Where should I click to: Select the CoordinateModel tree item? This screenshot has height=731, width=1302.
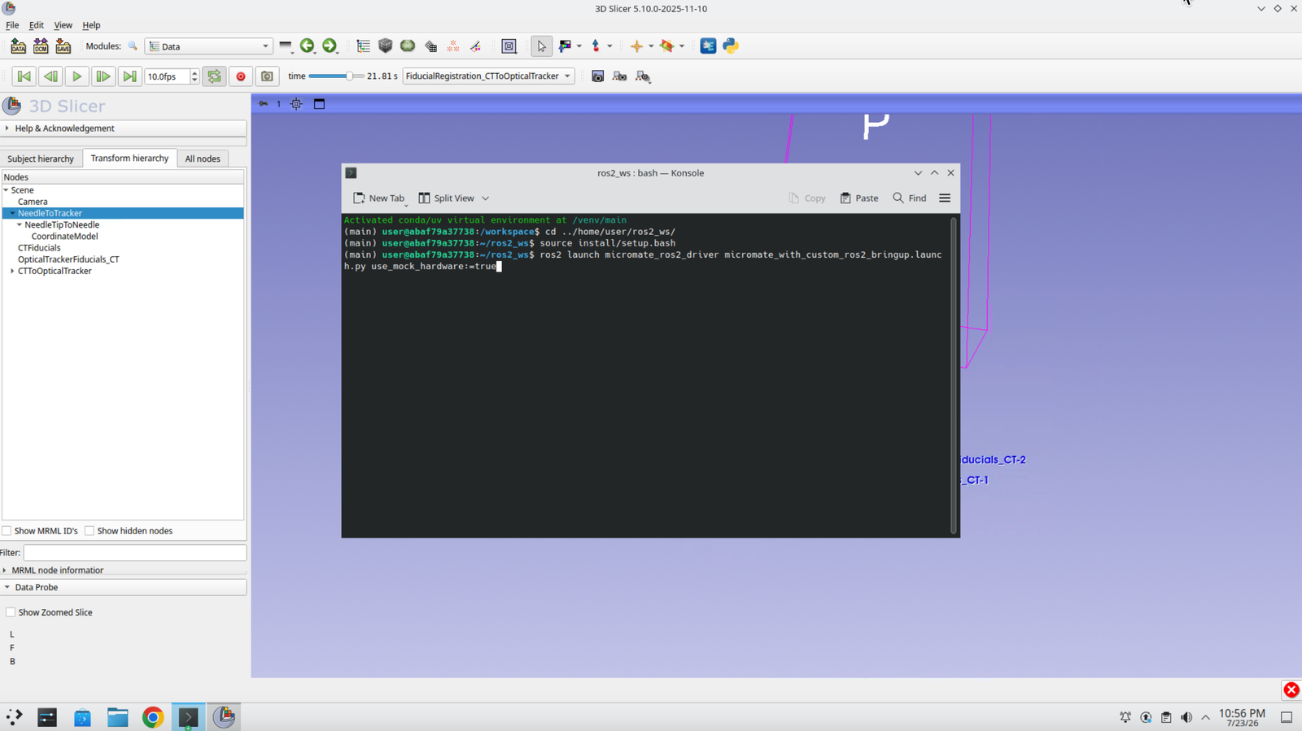(64, 237)
